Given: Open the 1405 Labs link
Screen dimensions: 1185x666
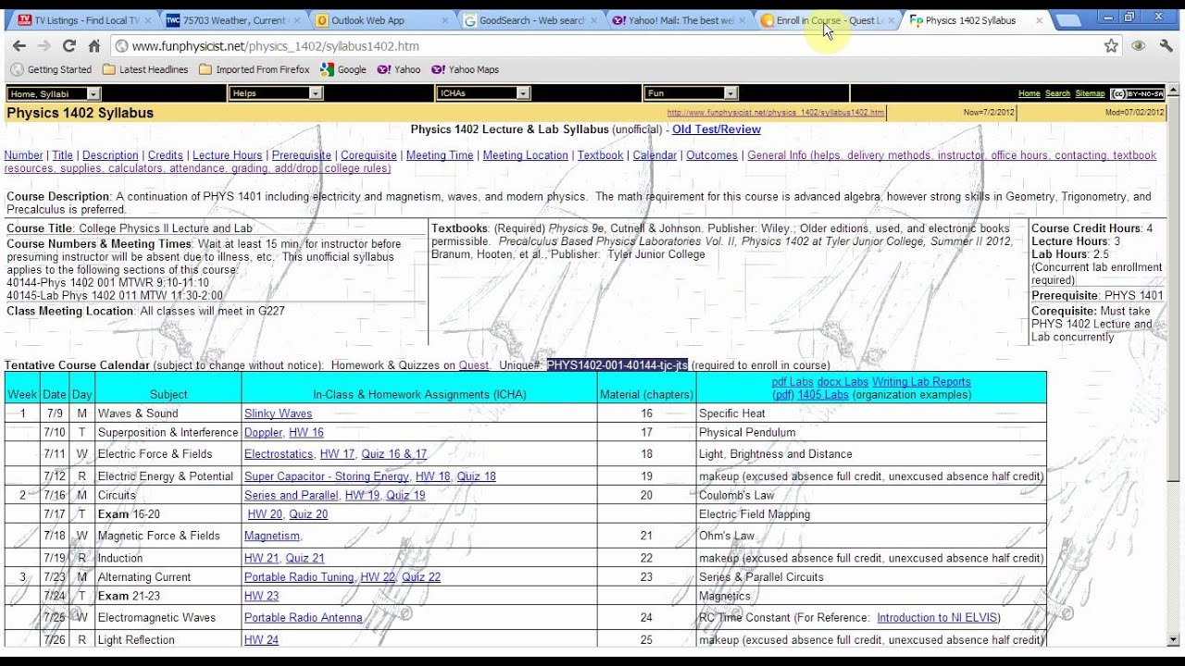Looking at the screenshot, I should [x=823, y=395].
